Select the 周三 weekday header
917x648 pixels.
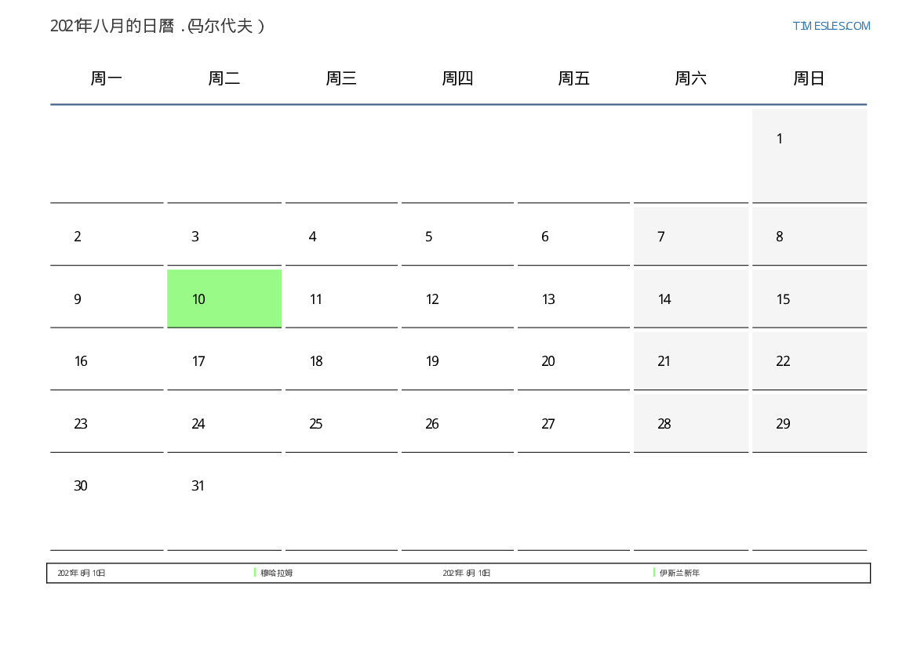pyautogui.click(x=341, y=78)
